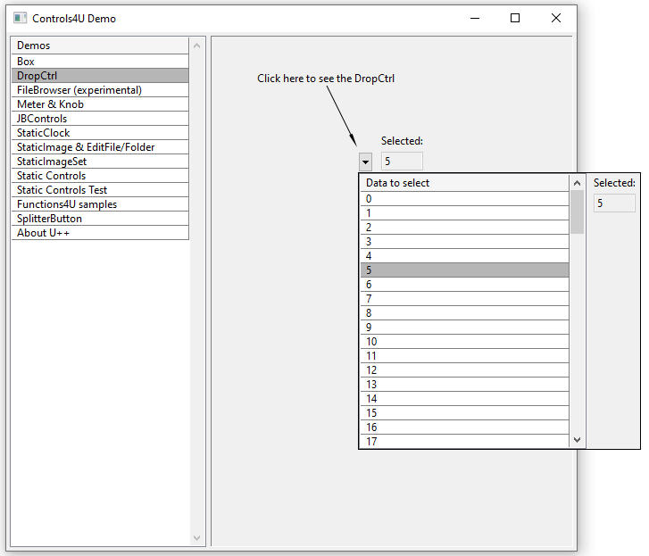Image resolution: width=649 pixels, height=556 pixels.
Task: Open the DropCtrl dropdown arrow button
Action: [365, 162]
